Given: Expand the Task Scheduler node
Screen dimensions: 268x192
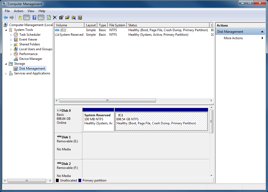Looking at the screenshot, I should [x=11, y=35].
